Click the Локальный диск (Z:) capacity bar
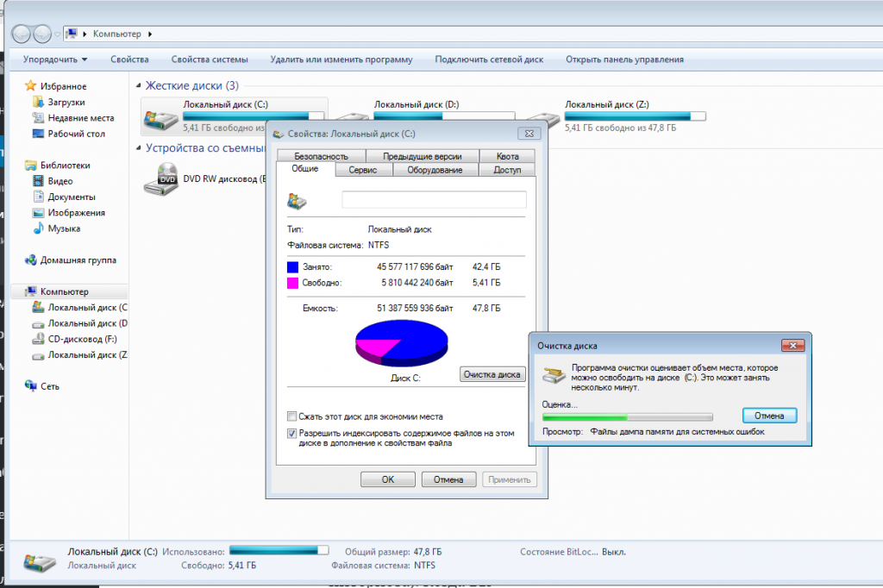 (636, 116)
